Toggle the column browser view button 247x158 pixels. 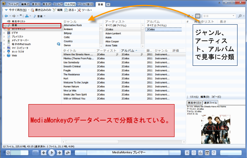tap(198, 16)
